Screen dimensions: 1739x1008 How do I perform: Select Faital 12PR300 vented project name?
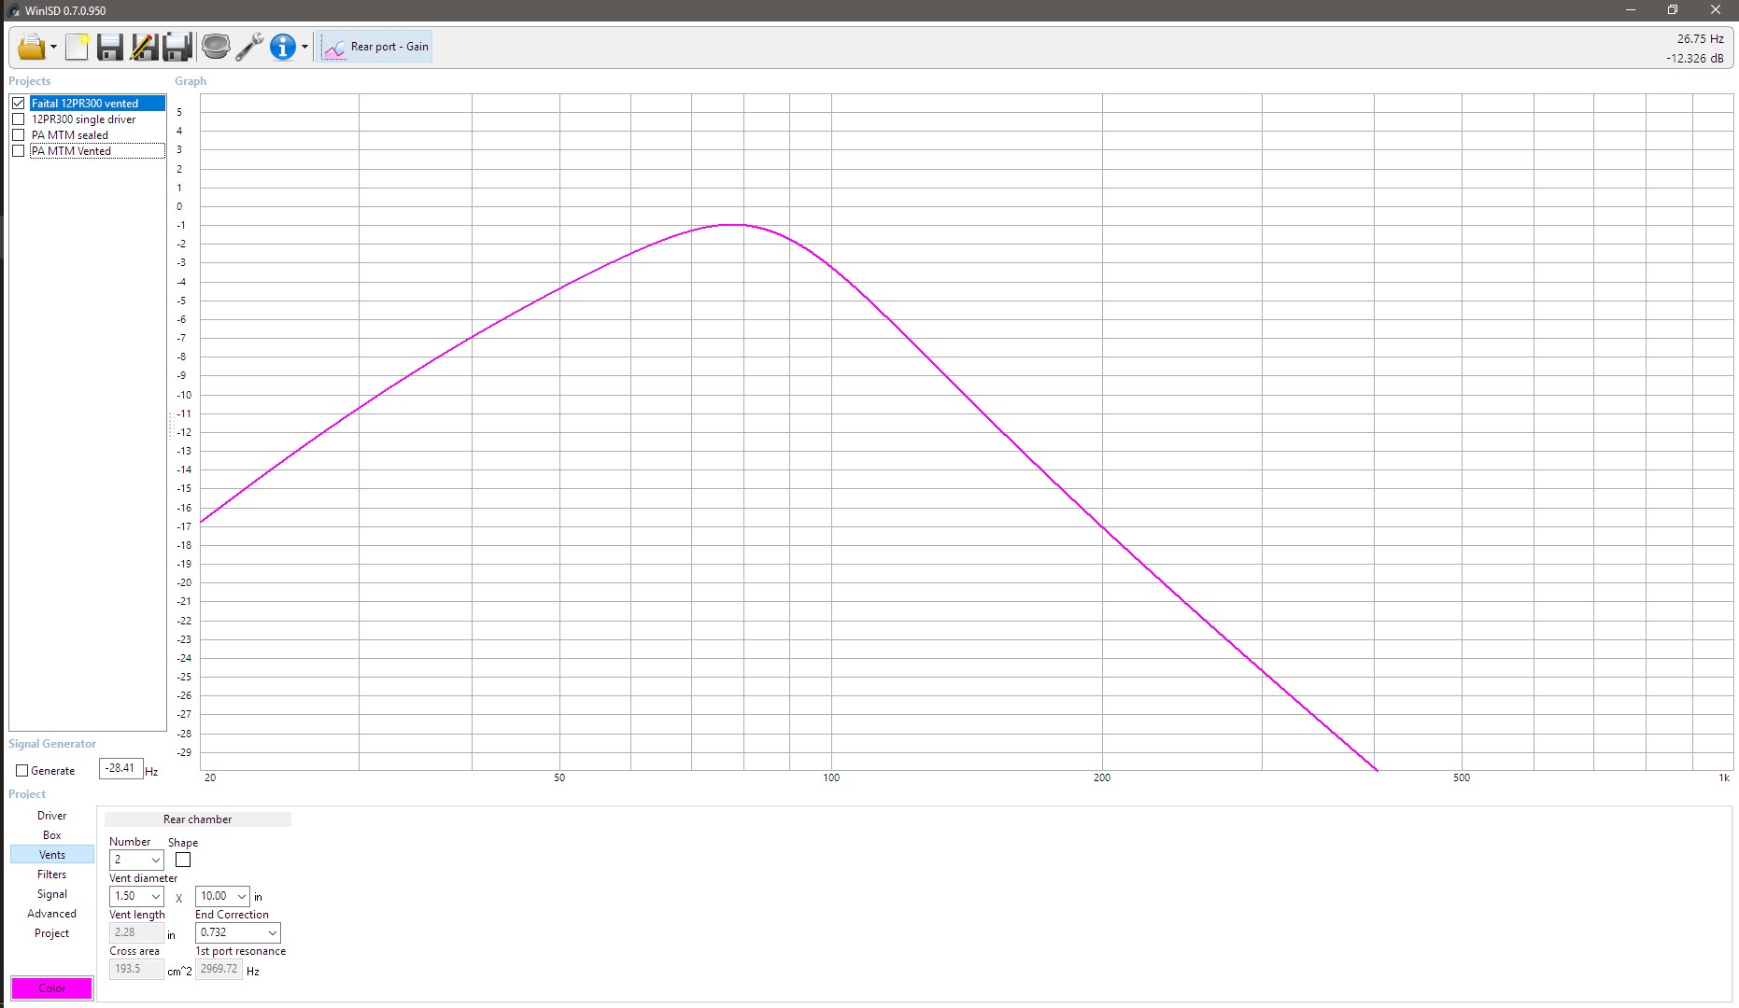[x=85, y=104]
